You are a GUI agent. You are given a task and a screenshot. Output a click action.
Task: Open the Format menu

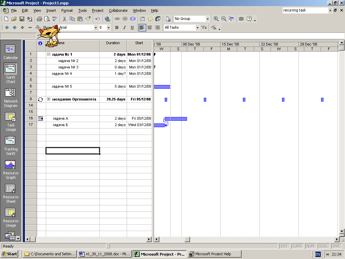coord(67,10)
